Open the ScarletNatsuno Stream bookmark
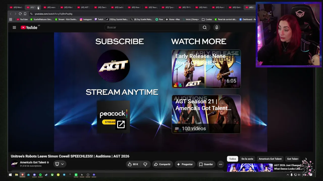Screen dimensions: 323x181 click(x=41, y=19)
